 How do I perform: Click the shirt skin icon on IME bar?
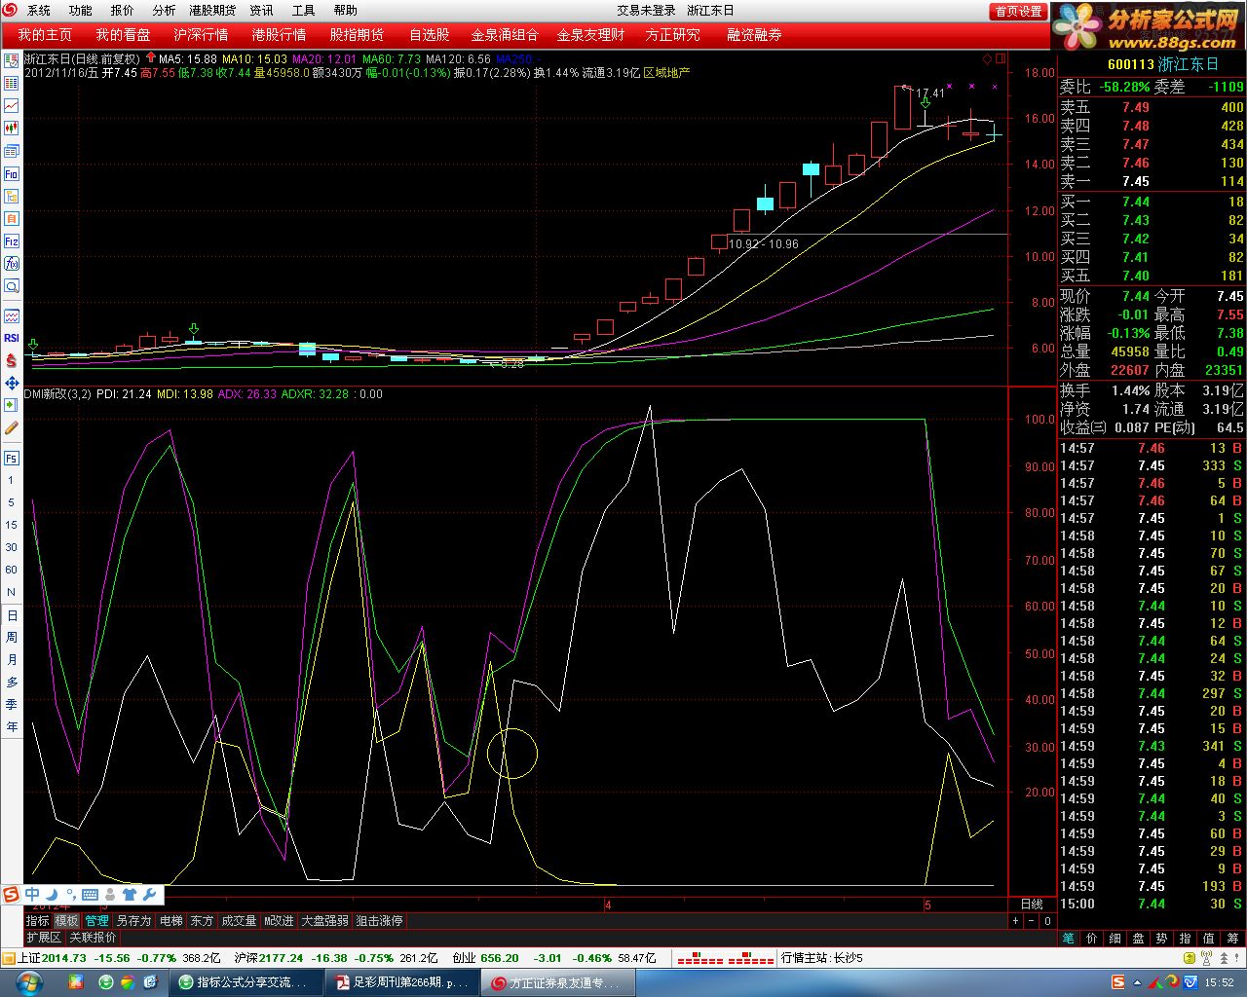tap(129, 894)
